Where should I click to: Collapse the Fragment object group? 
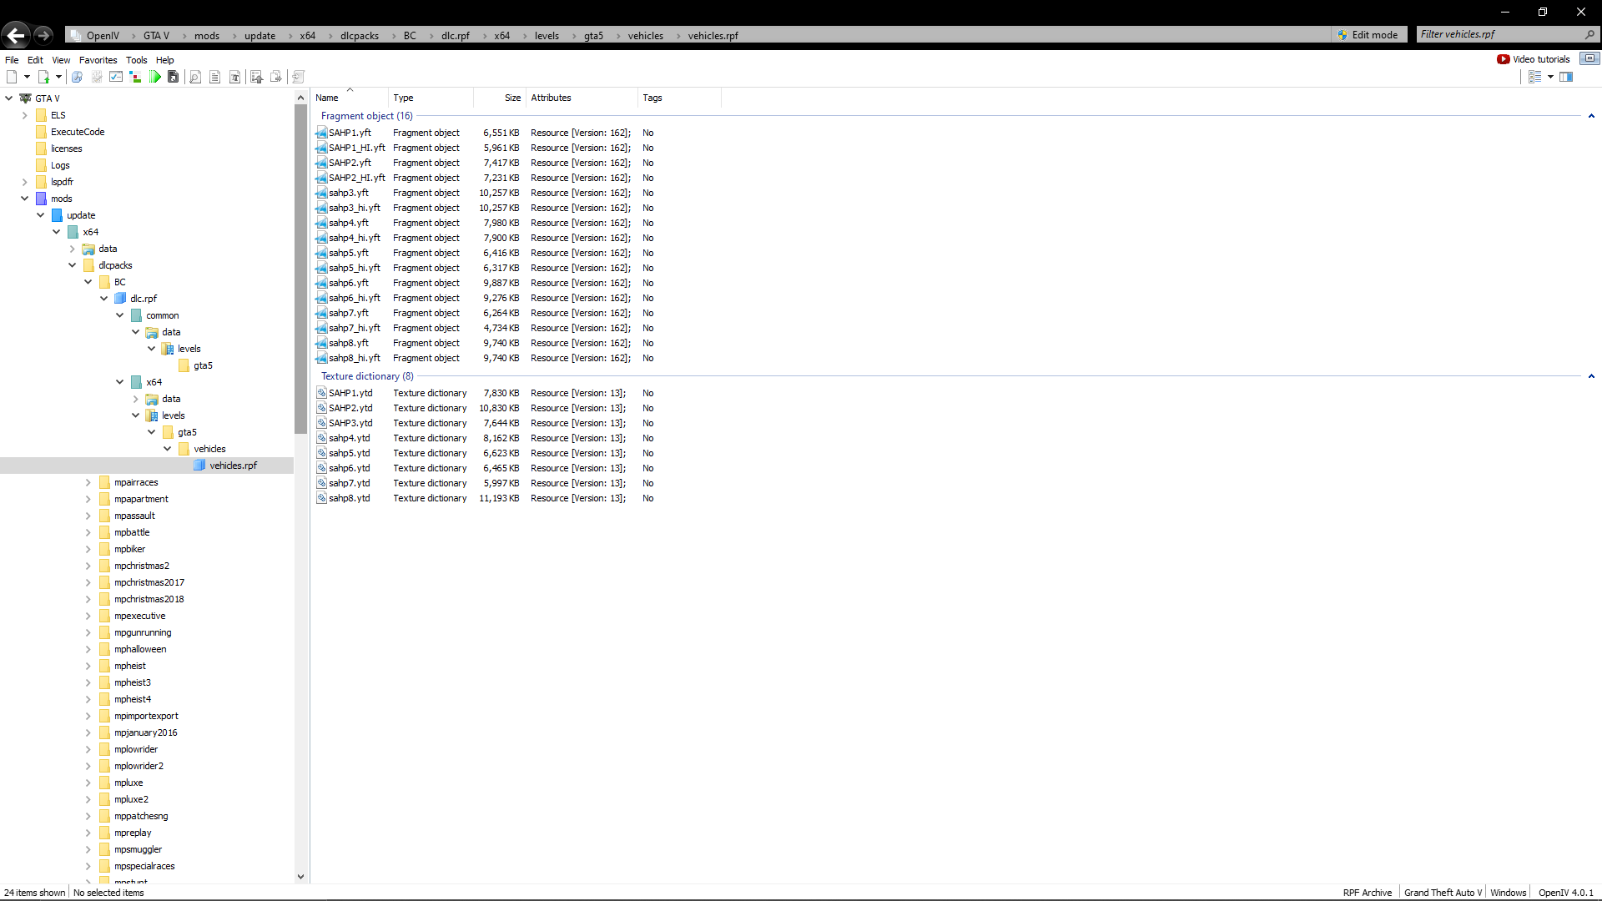click(1590, 116)
